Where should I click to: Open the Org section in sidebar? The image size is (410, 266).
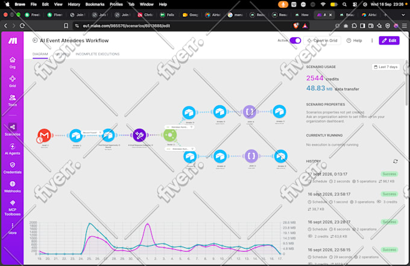tap(12, 63)
